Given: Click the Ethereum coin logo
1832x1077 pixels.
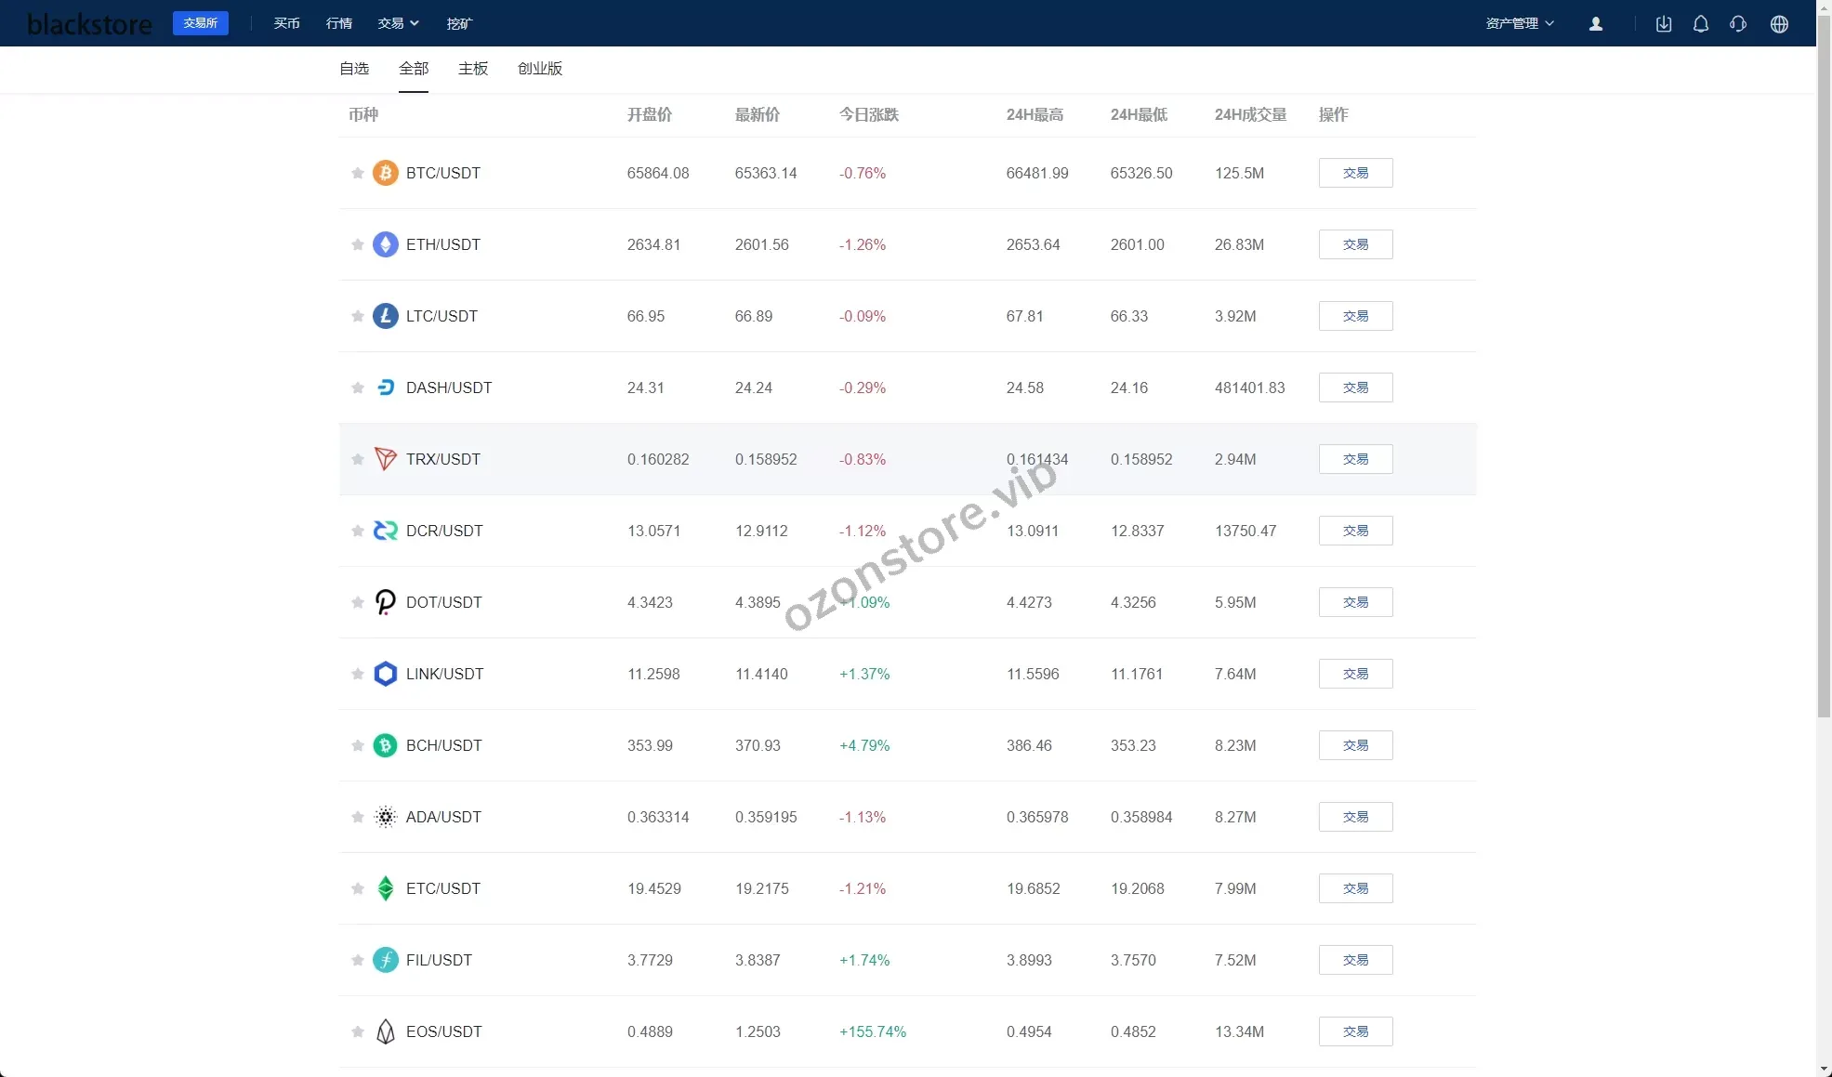Looking at the screenshot, I should click(385, 244).
